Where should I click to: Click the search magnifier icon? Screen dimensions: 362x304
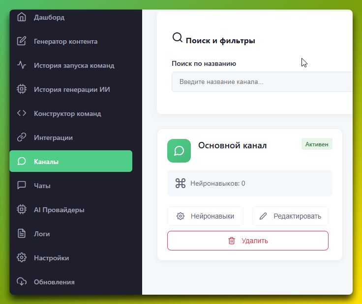[x=177, y=38]
